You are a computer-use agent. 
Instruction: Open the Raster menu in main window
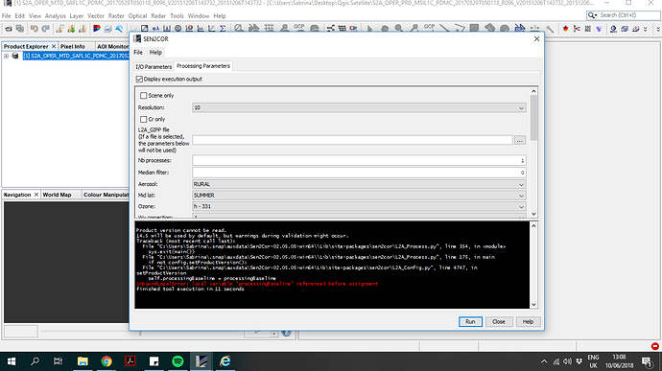pyautogui.click(x=116, y=16)
